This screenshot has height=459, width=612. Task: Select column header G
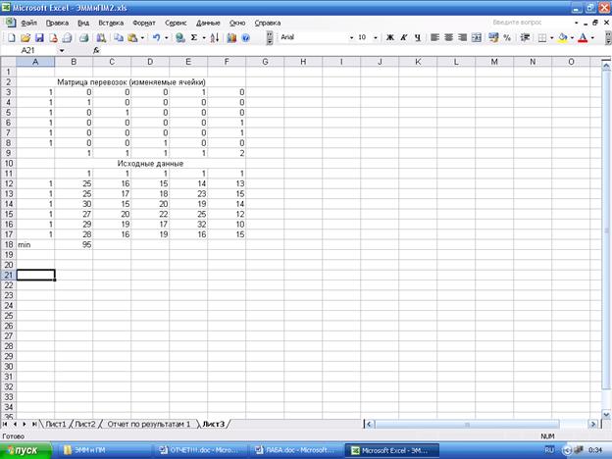point(265,62)
